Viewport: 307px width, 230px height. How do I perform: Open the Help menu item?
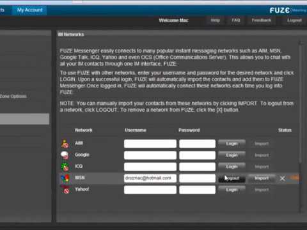[x=215, y=20]
